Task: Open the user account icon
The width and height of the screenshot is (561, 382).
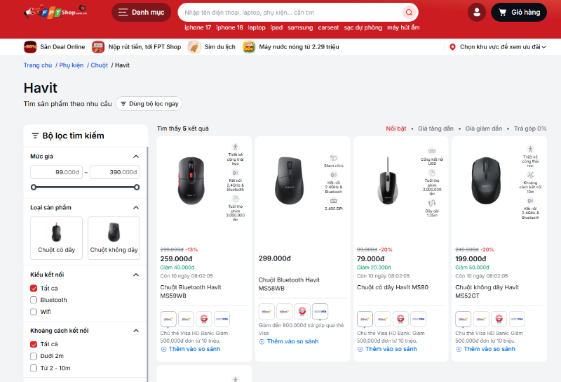Action: pos(477,13)
